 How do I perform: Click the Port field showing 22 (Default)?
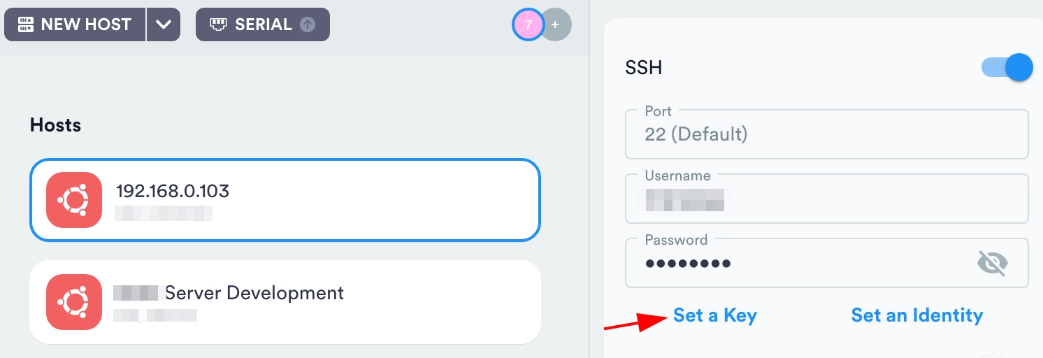click(826, 134)
